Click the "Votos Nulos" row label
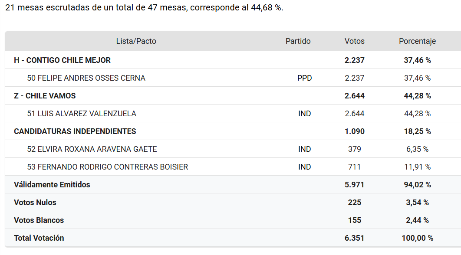The width and height of the screenshot is (461, 255). coord(35,203)
